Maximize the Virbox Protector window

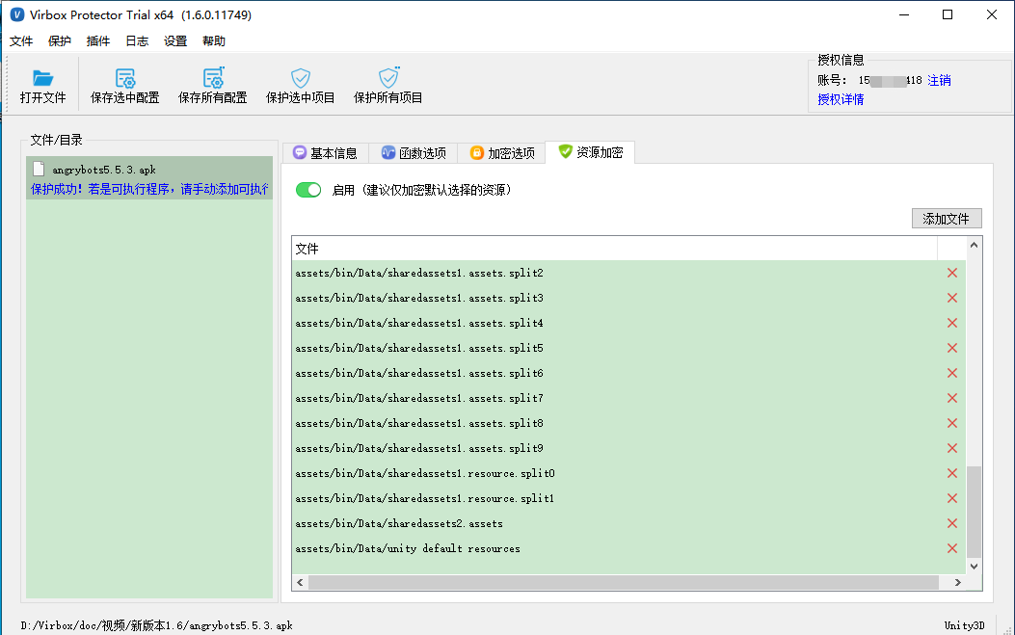[x=948, y=14]
